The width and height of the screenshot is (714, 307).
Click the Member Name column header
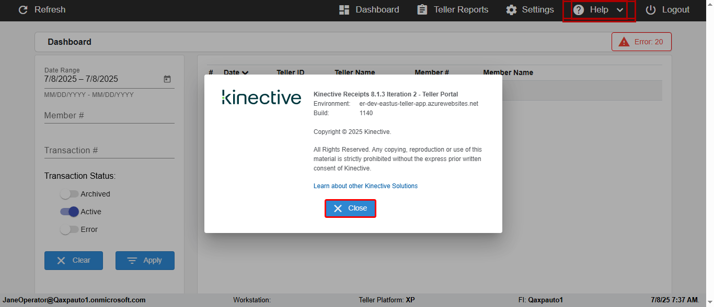(508, 72)
